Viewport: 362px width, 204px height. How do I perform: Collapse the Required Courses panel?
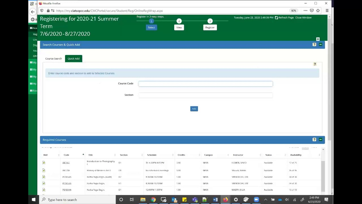tap(320, 139)
